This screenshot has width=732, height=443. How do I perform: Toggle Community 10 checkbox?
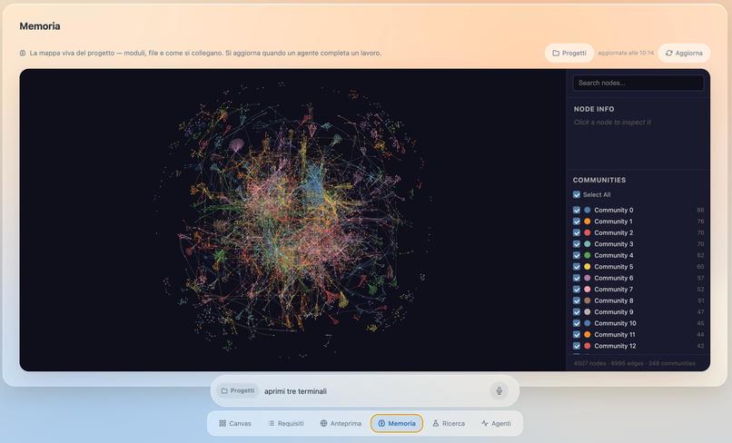pos(577,323)
